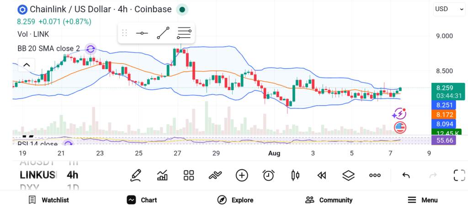The height and width of the screenshot is (210, 468).
Task: Open the indicators chart icon
Action: tap(162, 175)
